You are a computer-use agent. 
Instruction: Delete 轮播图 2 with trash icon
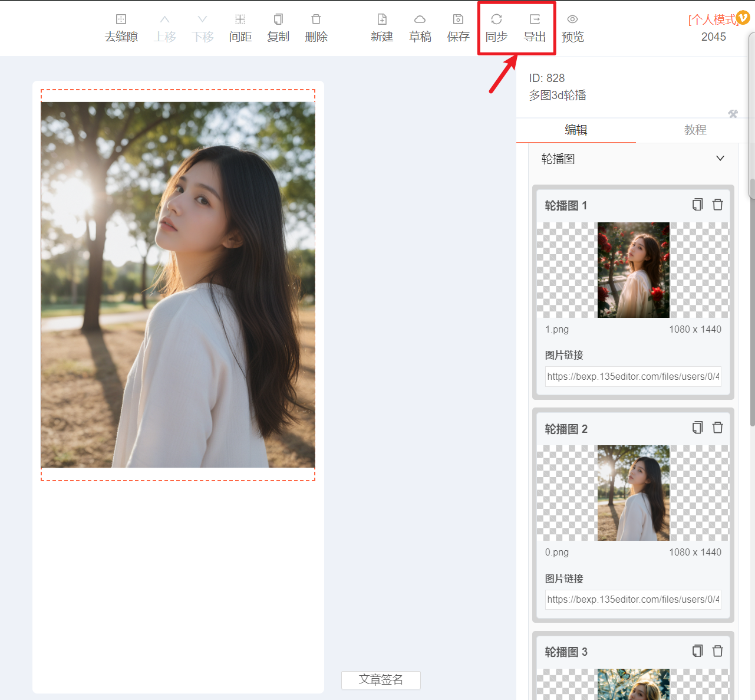pyautogui.click(x=718, y=428)
